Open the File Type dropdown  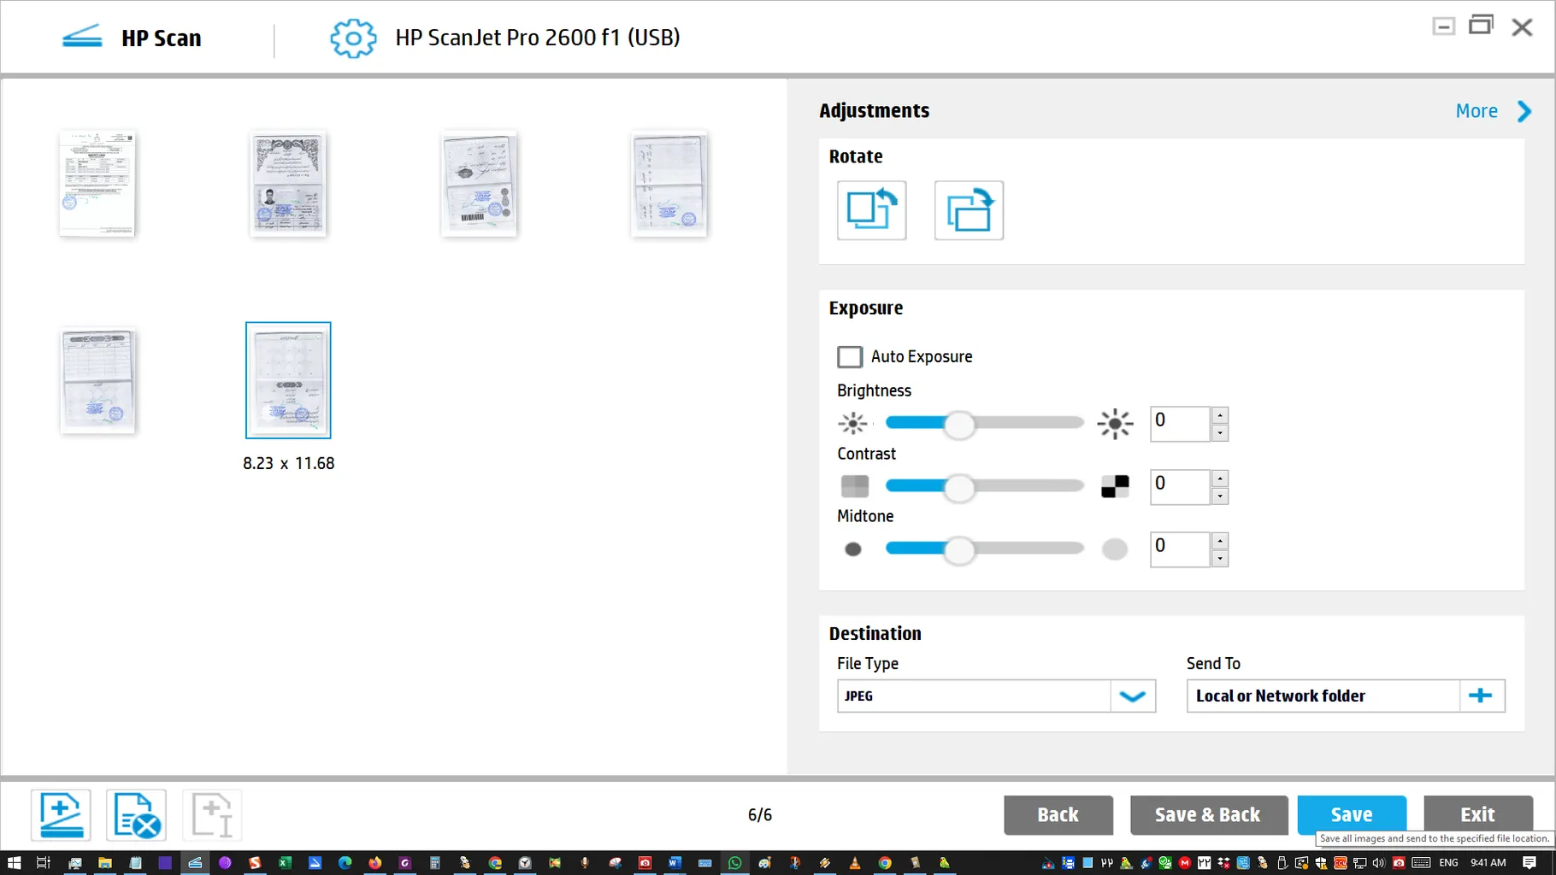pos(1133,696)
